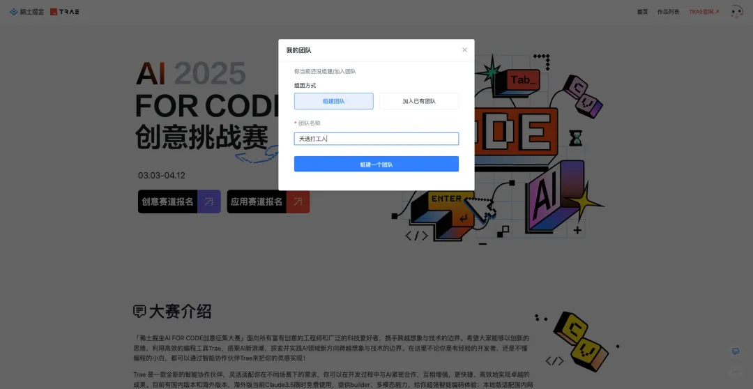Click the 03.03-04.12 date text

(161, 175)
